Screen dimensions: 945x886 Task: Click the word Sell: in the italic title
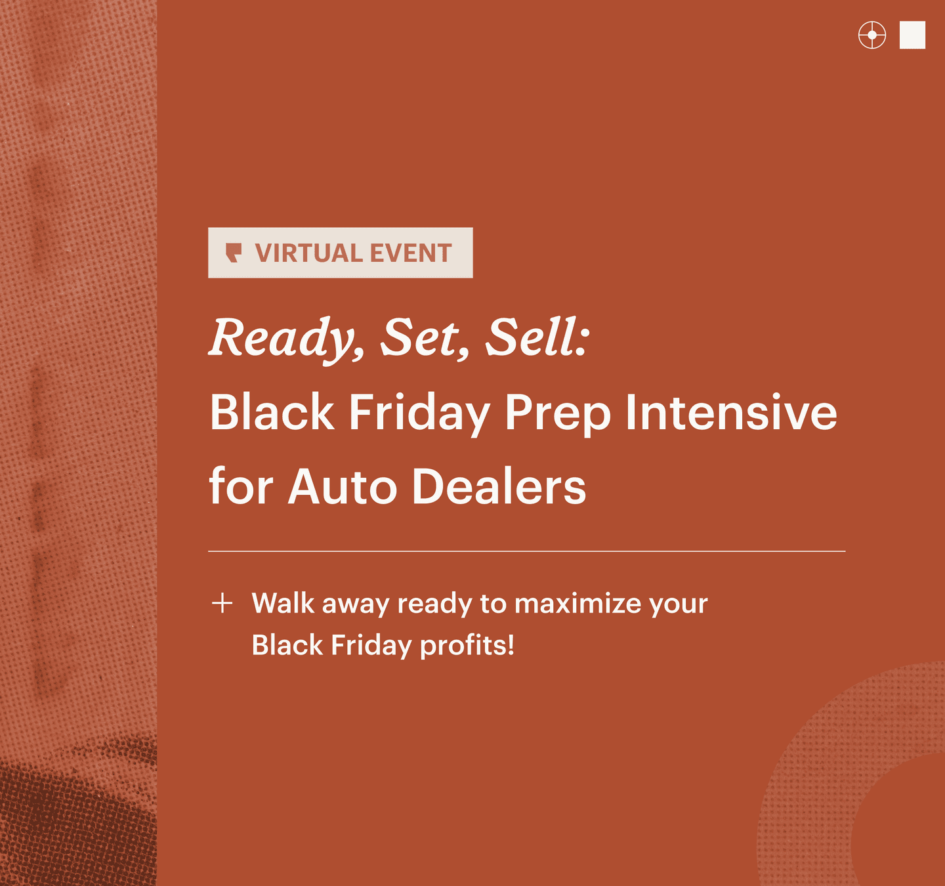537,337
